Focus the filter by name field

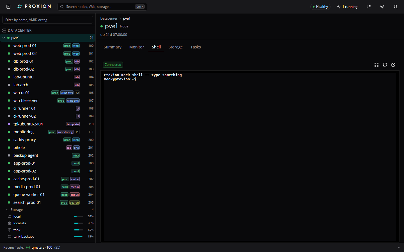pos(48,20)
